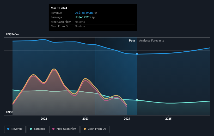Click the Past label on the chart

tap(132, 41)
